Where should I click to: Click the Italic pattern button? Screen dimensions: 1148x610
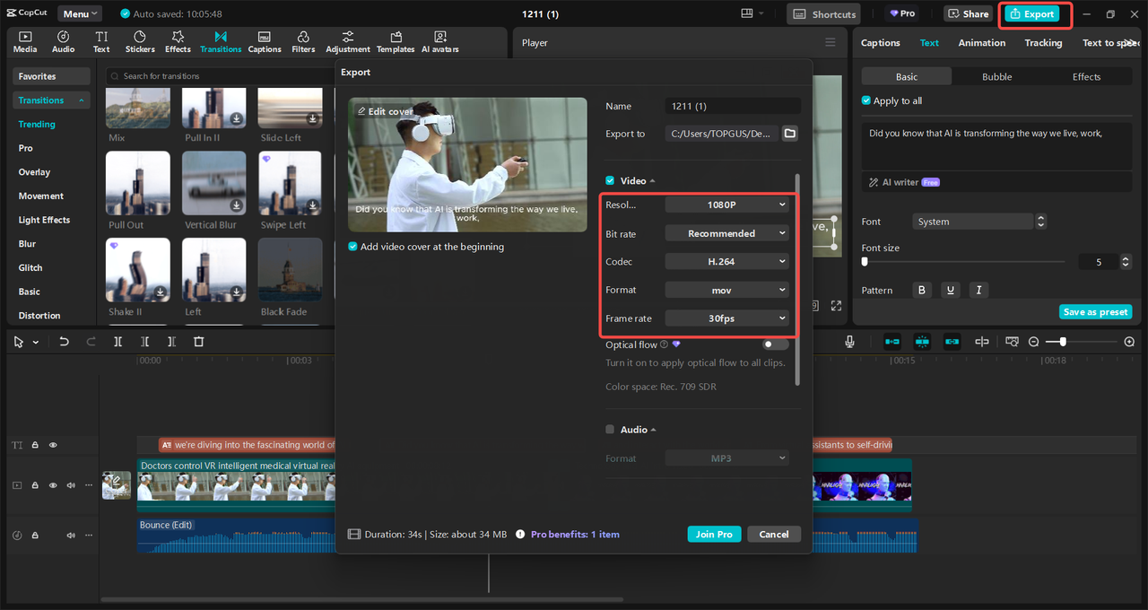point(978,290)
